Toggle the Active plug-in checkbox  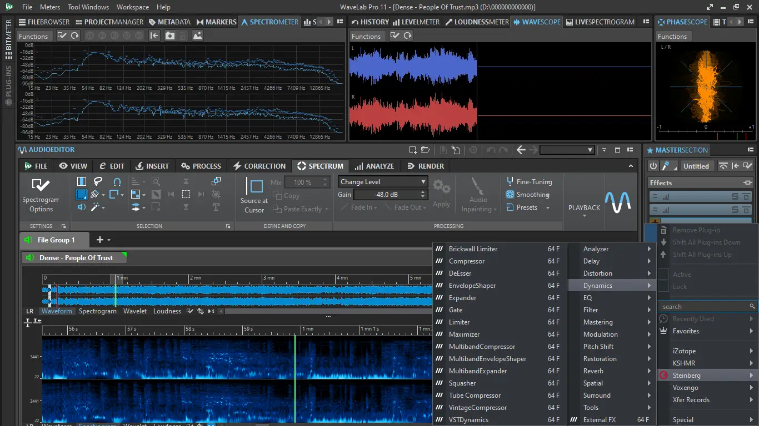663,275
